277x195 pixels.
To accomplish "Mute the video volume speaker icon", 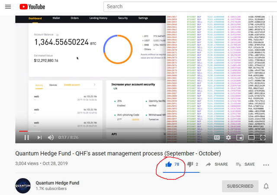I will click(51, 137).
